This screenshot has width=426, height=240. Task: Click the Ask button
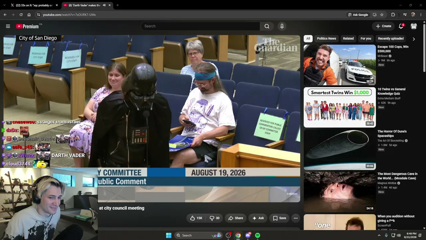click(258, 218)
